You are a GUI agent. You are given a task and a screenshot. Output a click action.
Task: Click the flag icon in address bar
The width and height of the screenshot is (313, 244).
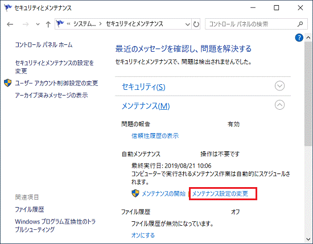(60, 24)
